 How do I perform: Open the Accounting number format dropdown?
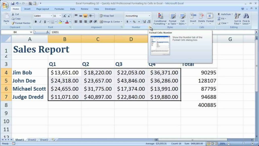click(x=149, y=16)
